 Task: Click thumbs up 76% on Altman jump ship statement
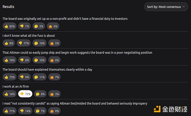click(x=10, y=60)
